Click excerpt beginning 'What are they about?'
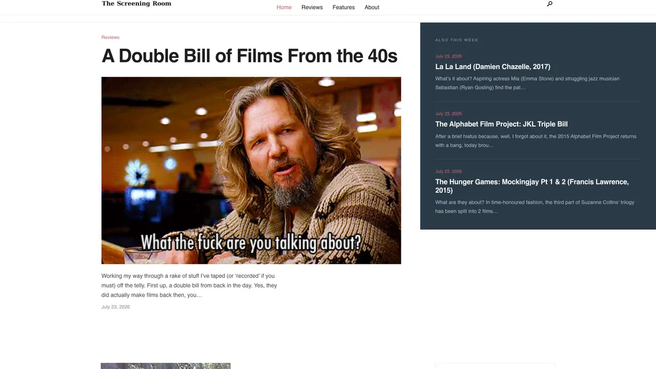656x369 pixels. coord(535,207)
